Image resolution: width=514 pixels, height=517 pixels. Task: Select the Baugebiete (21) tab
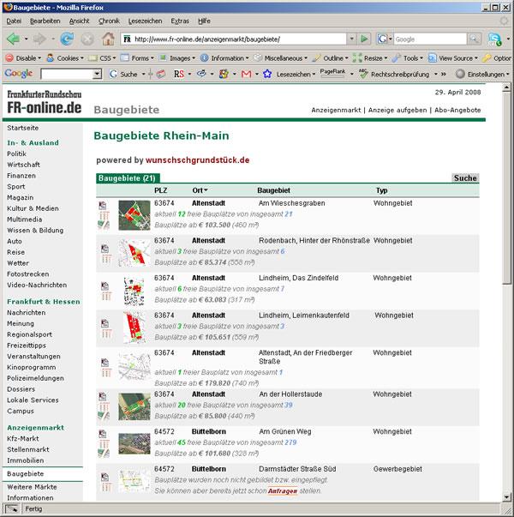128,178
